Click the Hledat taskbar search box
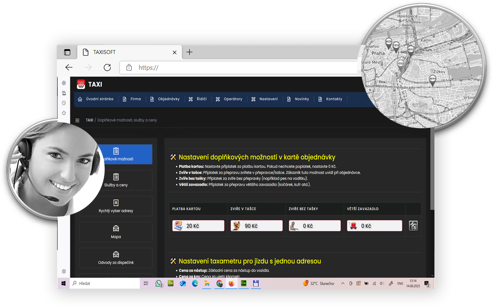This screenshot has height=307, width=493. (105, 283)
